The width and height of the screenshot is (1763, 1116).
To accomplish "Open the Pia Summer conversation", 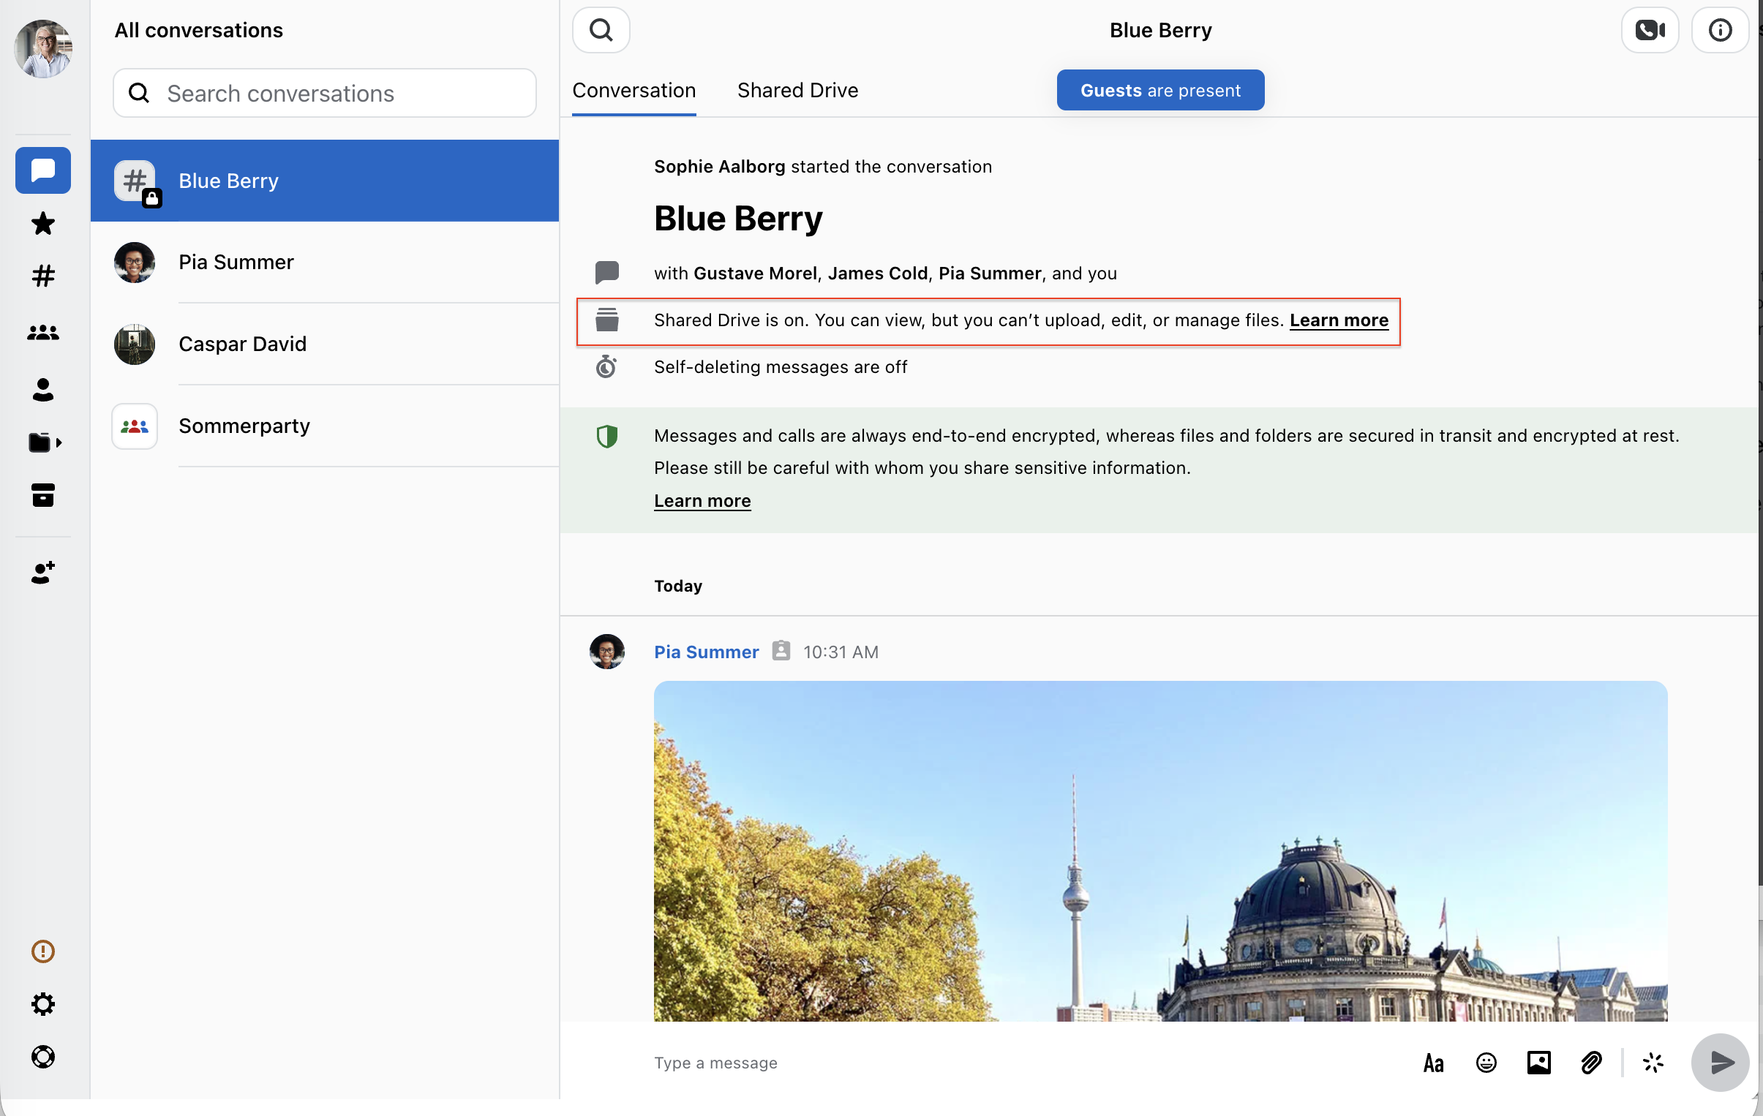I will point(324,262).
